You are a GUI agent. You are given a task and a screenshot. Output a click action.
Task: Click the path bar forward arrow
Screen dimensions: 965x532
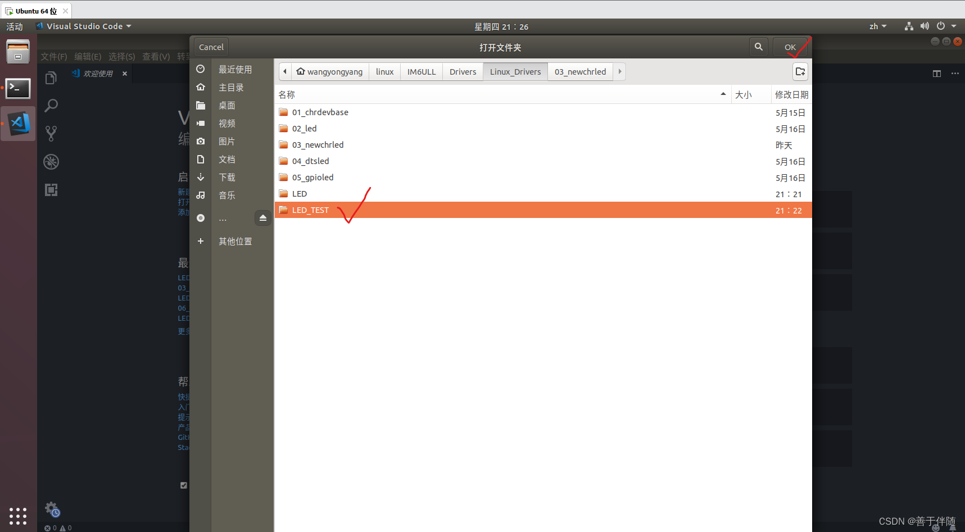point(619,71)
